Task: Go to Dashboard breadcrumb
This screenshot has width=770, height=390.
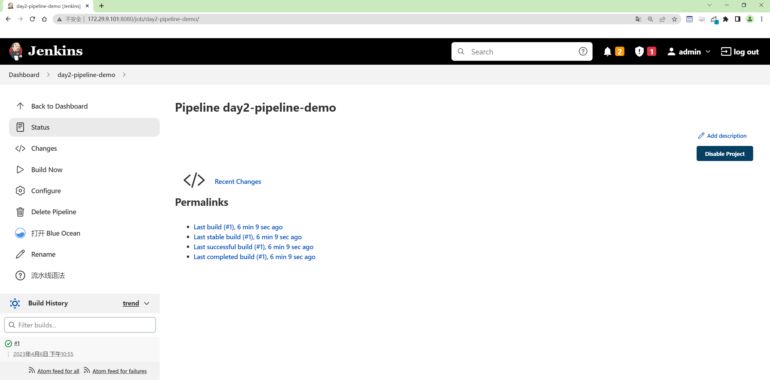Action: 24,75
